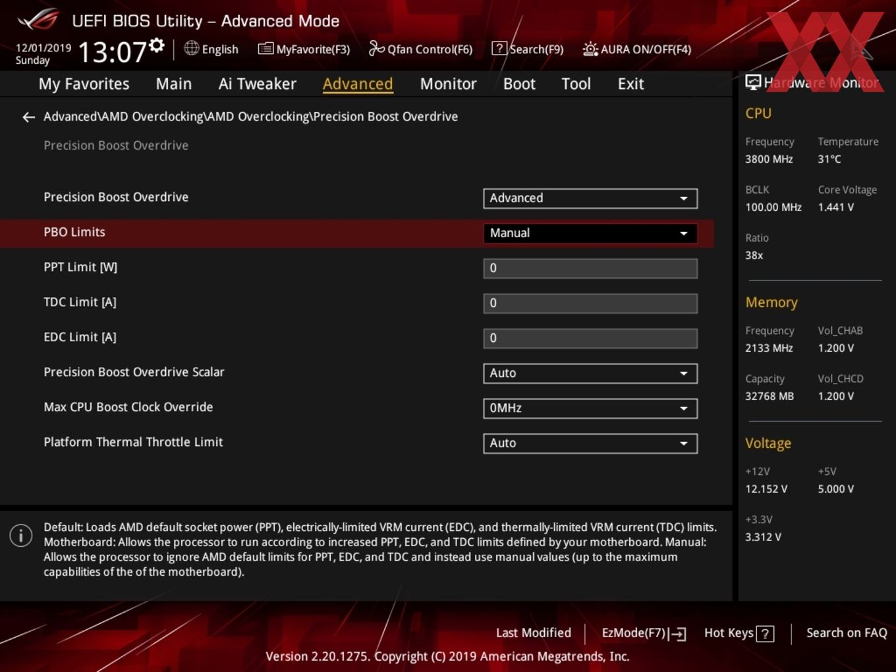
Task: Switch to the Monitor tab
Action: [x=448, y=84]
